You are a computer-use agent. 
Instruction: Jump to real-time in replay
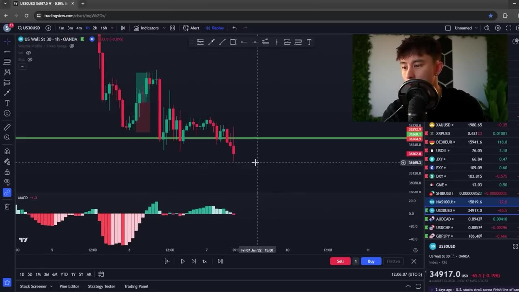coord(220,261)
